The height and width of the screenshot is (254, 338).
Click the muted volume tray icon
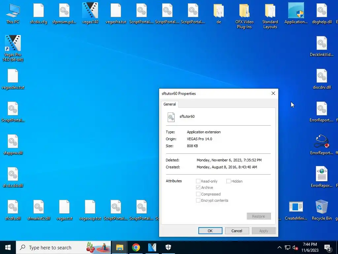click(x=295, y=247)
